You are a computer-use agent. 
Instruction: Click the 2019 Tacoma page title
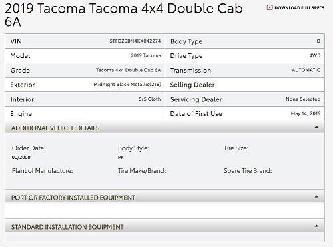[124, 15]
